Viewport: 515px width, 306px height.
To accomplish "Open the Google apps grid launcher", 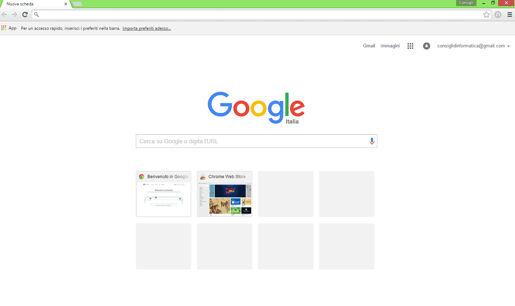I will point(410,46).
